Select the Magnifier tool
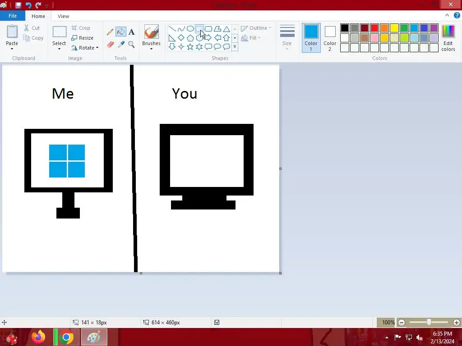The width and height of the screenshot is (462, 346). tap(131, 45)
